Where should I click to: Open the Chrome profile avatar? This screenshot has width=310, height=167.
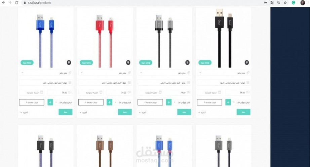coord(303,3)
